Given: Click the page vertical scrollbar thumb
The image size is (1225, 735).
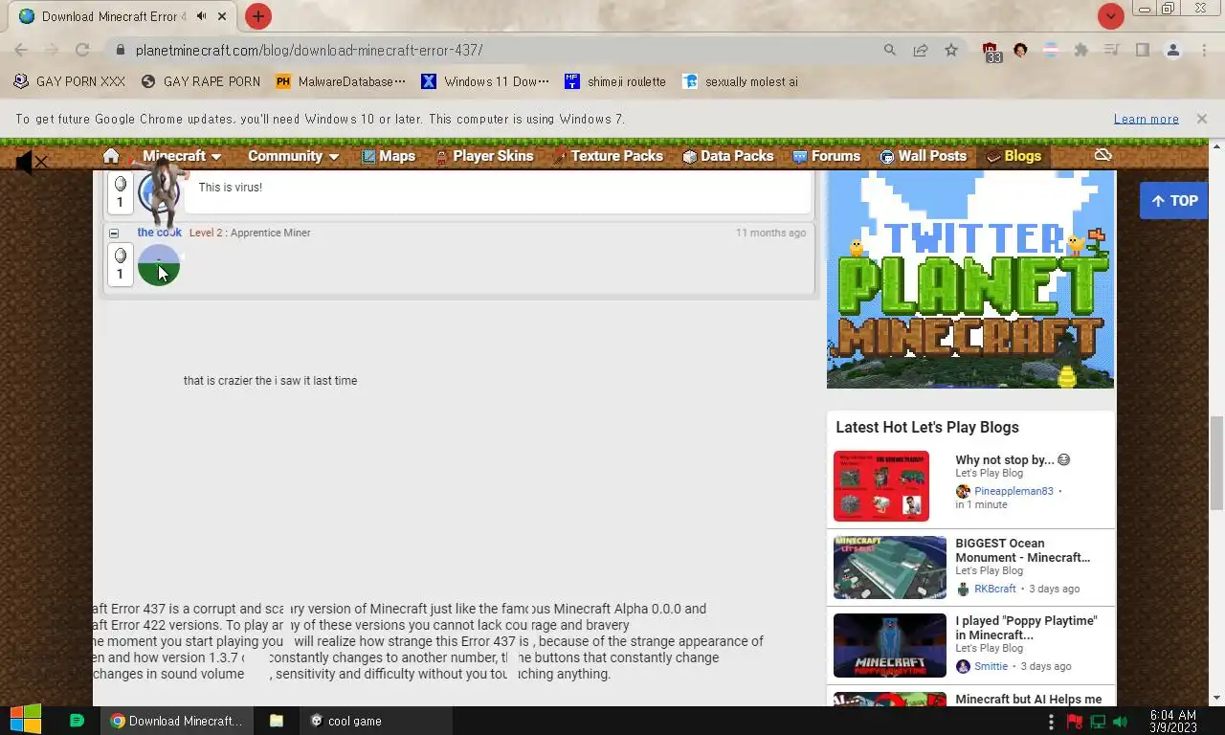Looking at the screenshot, I should pyautogui.click(x=1216, y=464).
